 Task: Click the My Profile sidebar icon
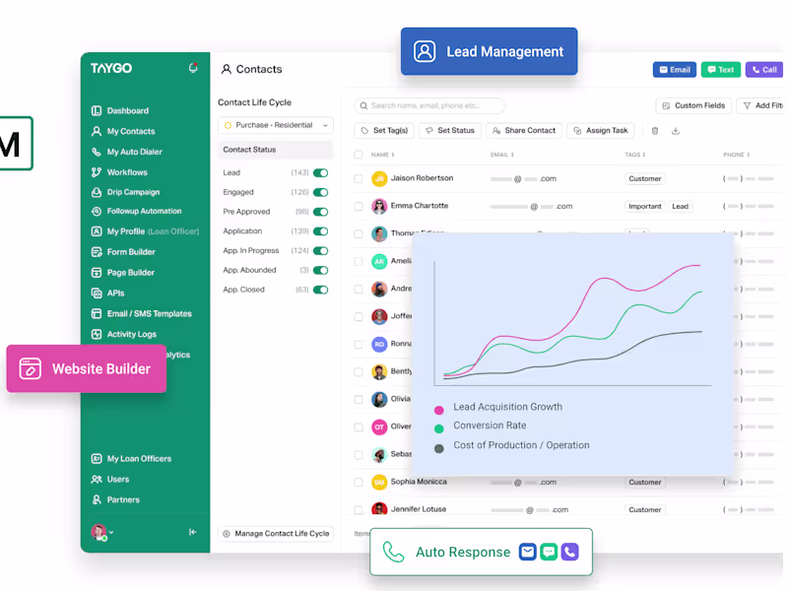(97, 231)
